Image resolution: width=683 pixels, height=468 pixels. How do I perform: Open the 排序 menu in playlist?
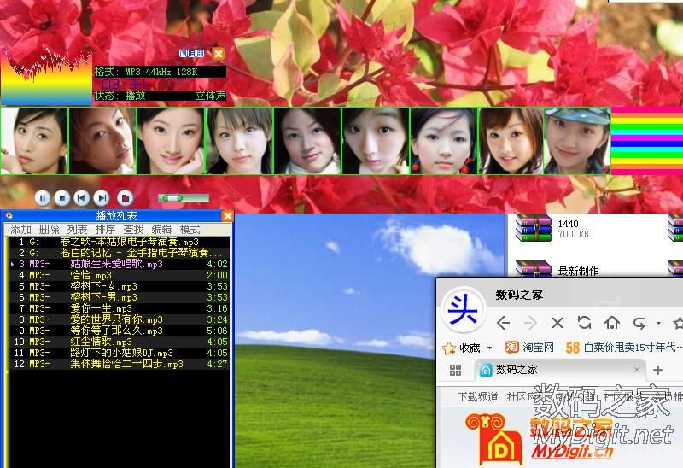pyautogui.click(x=105, y=229)
